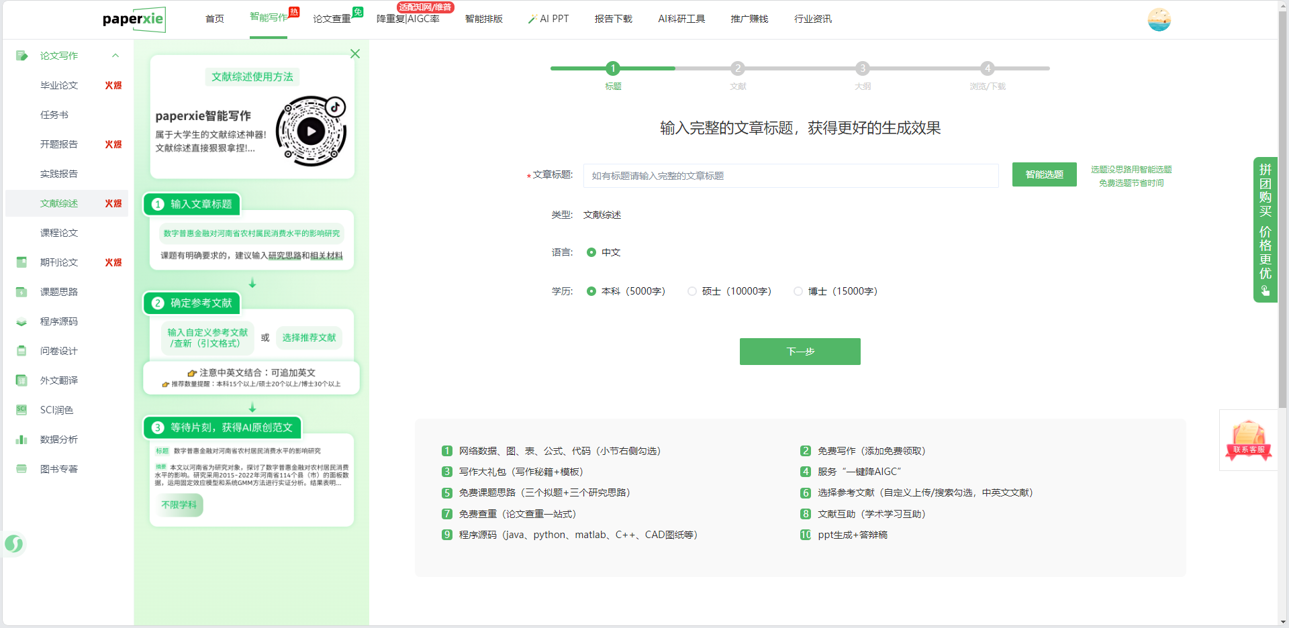Click the green 下一步 button
The height and width of the screenshot is (628, 1289).
coord(800,352)
